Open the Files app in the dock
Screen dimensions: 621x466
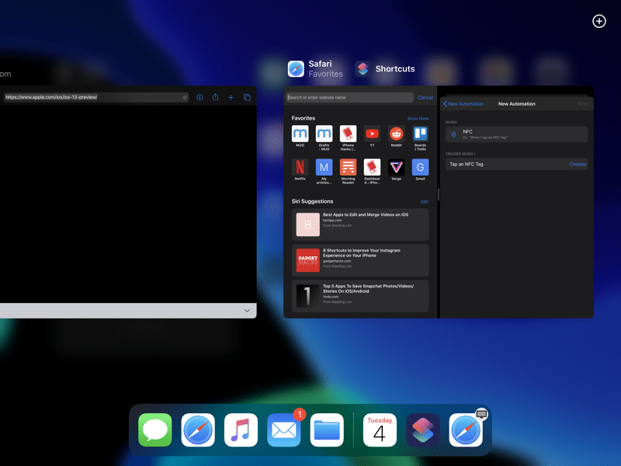[x=327, y=430]
